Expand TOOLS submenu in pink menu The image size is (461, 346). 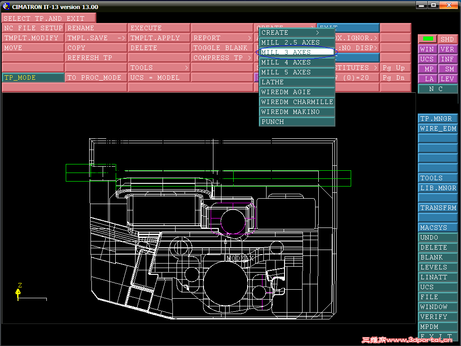159,68
